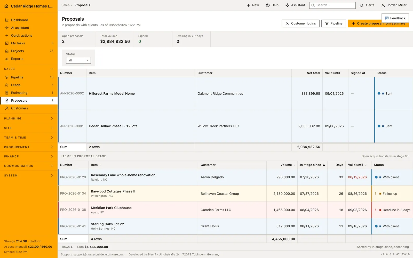This screenshot has width=413, height=258.
Task: Click in the Search input field
Action: 332,5
